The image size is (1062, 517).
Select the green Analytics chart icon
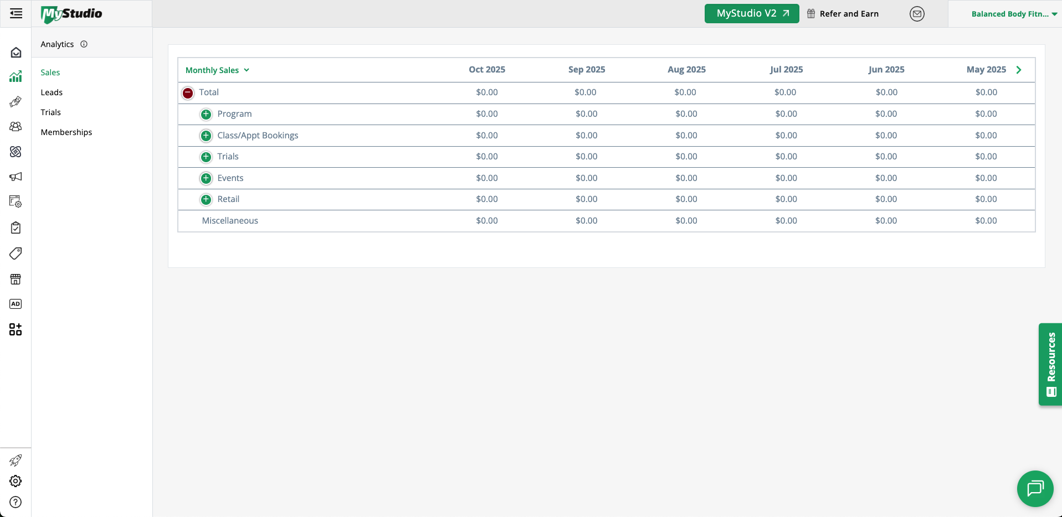click(16, 76)
